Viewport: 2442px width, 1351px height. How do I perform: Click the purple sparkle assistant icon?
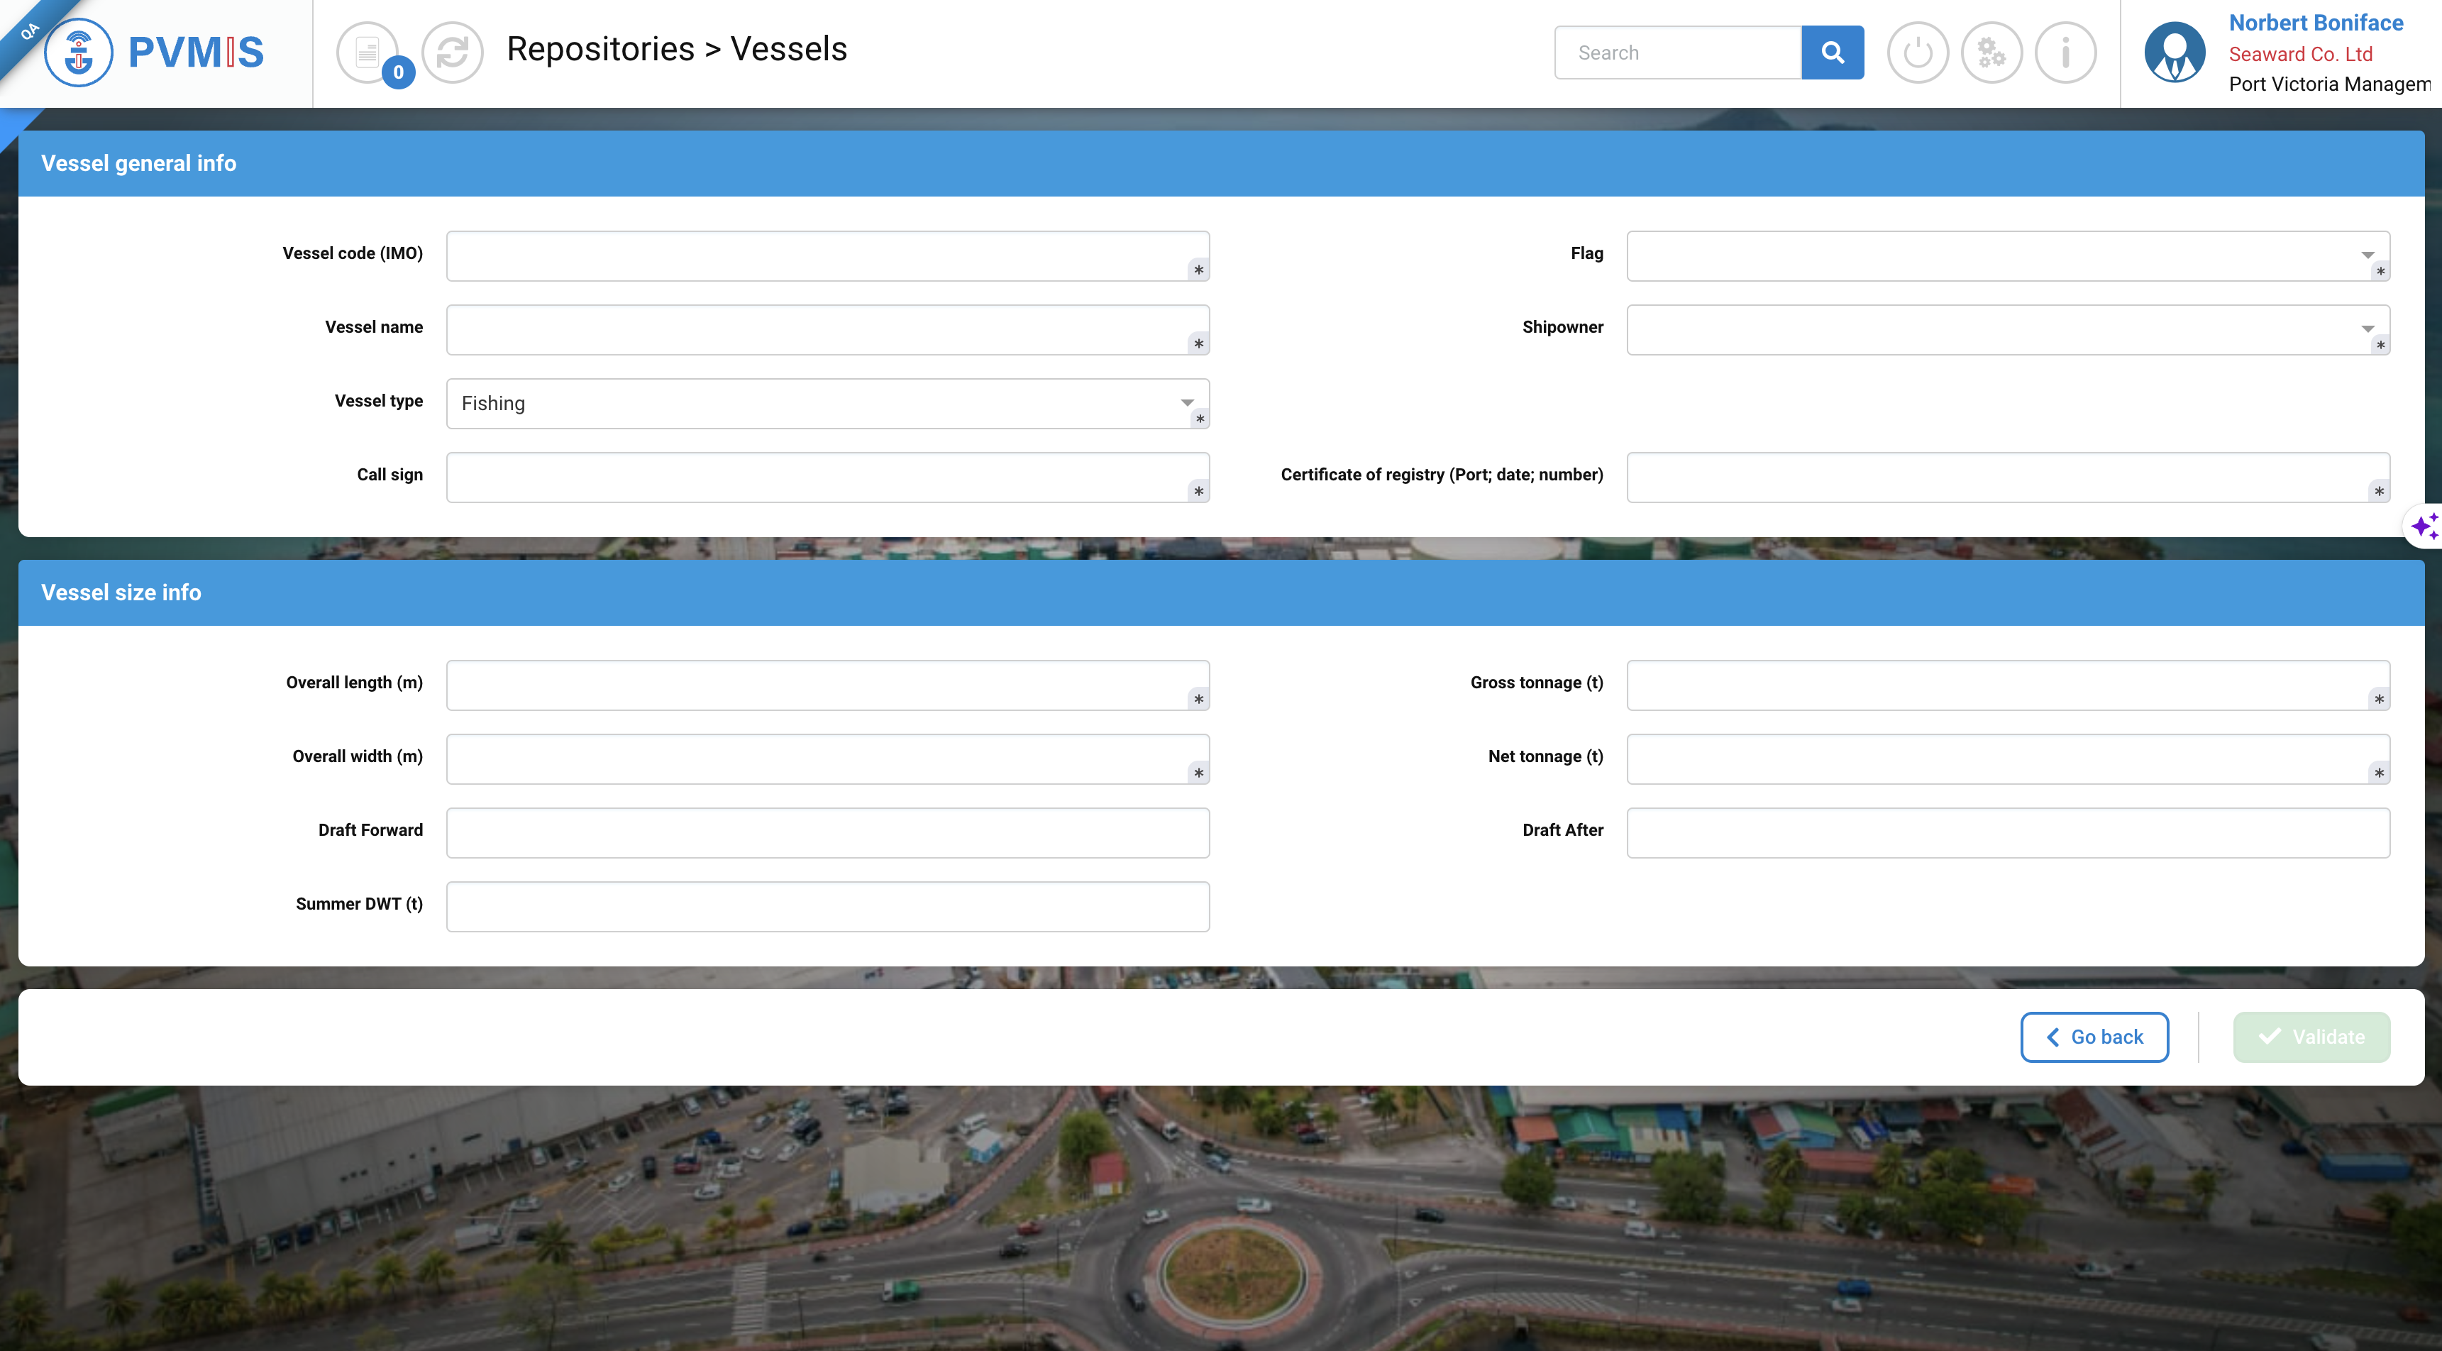2424,525
